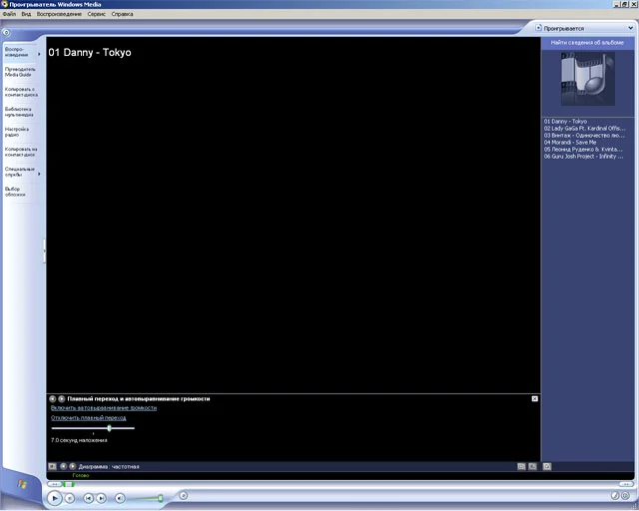Stop playback with the Stop button
Screen dimensions: 639x511
coord(70,498)
